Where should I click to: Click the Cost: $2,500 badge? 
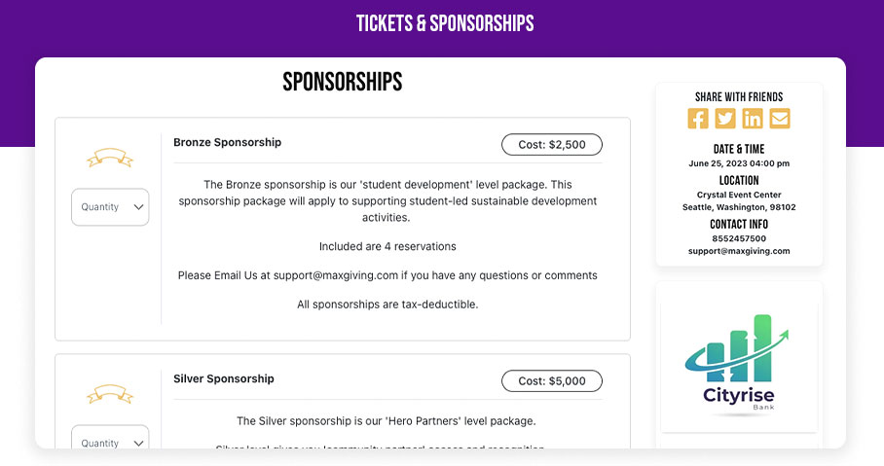[x=552, y=145]
